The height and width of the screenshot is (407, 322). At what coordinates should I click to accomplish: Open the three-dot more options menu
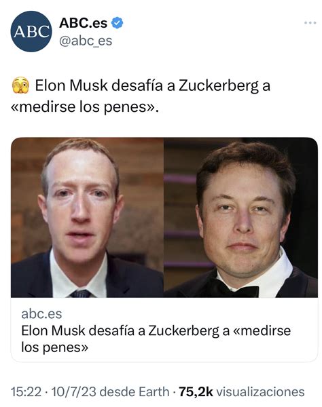pos(310,23)
